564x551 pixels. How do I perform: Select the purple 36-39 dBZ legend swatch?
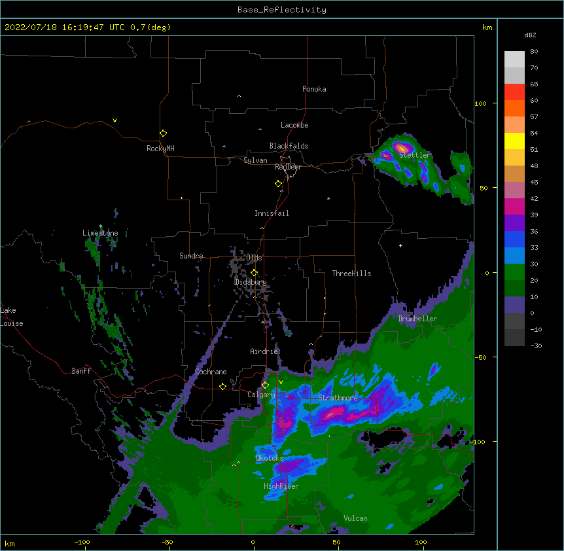click(x=514, y=222)
